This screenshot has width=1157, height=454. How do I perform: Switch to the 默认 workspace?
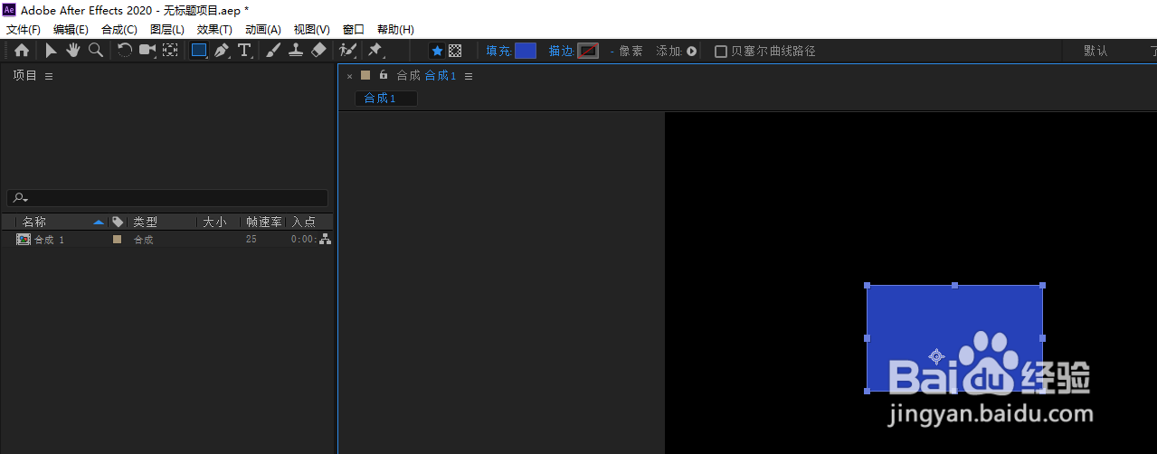point(1095,51)
